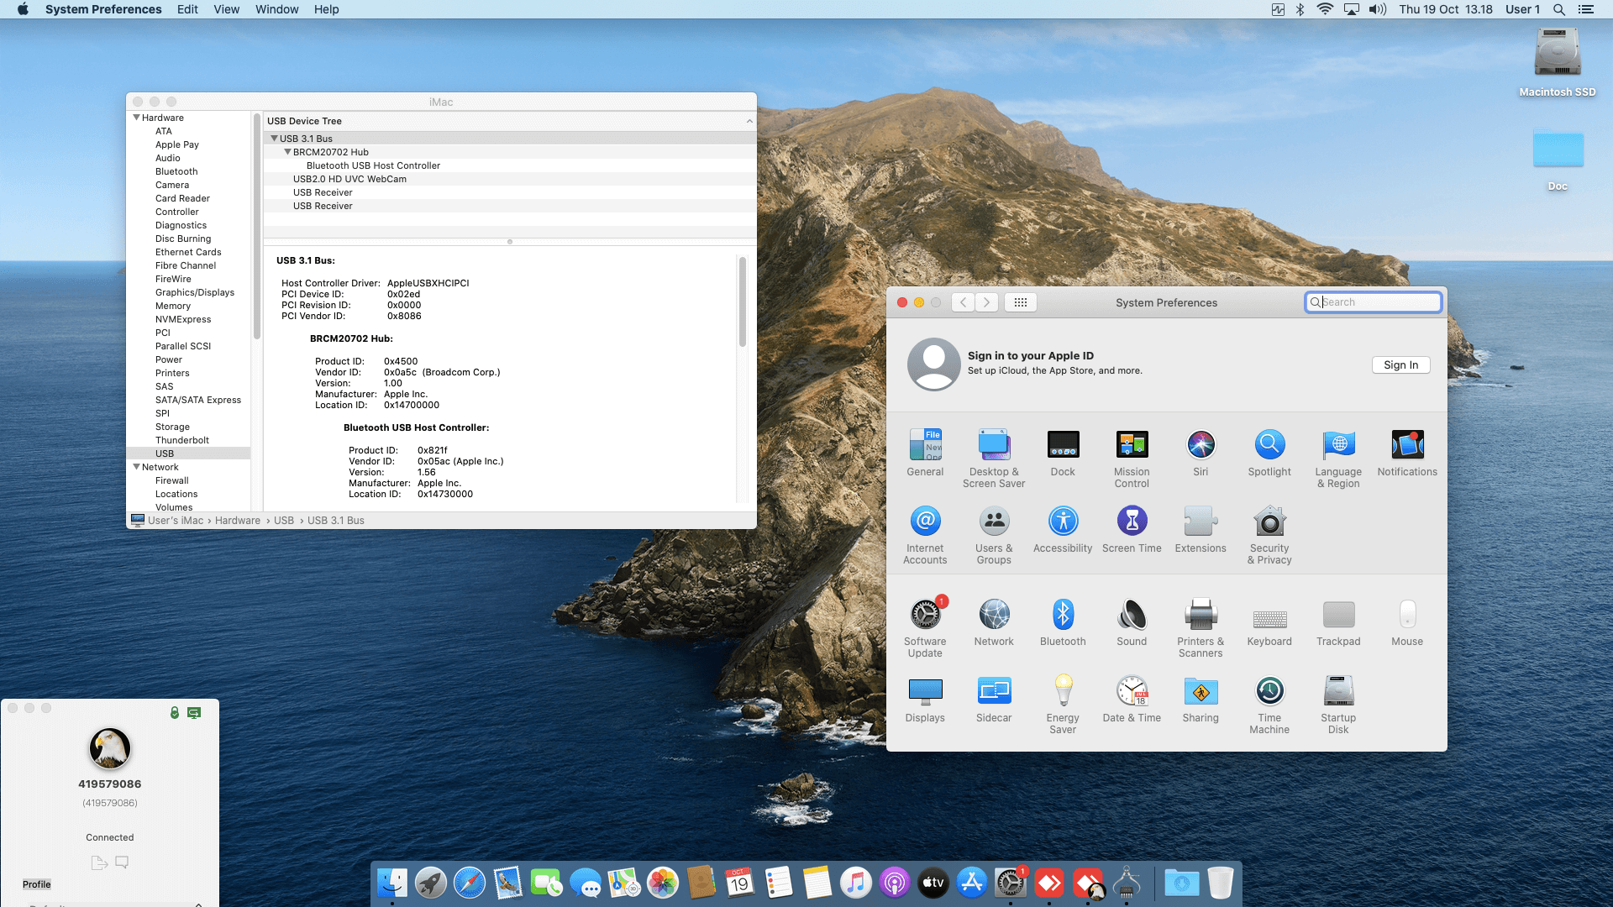Open App Store from the Dock
Image resolution: width=1613 pixels, height=907 pixels.
(x=972, y=883)
